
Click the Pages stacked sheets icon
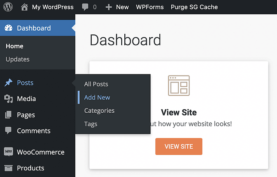(8, 115)
